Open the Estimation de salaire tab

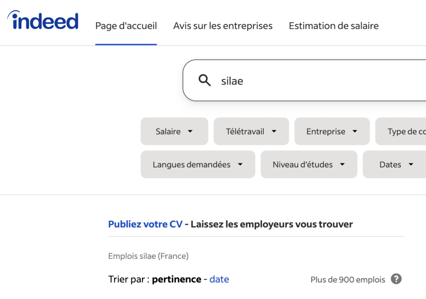coord(333,26)
